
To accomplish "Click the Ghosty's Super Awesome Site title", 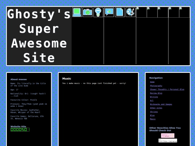I will (x=39, y=36).
